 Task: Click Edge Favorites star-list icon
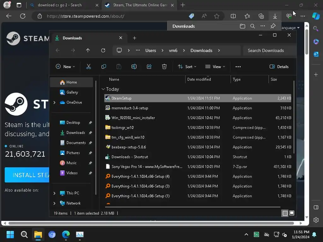point(247,16)
